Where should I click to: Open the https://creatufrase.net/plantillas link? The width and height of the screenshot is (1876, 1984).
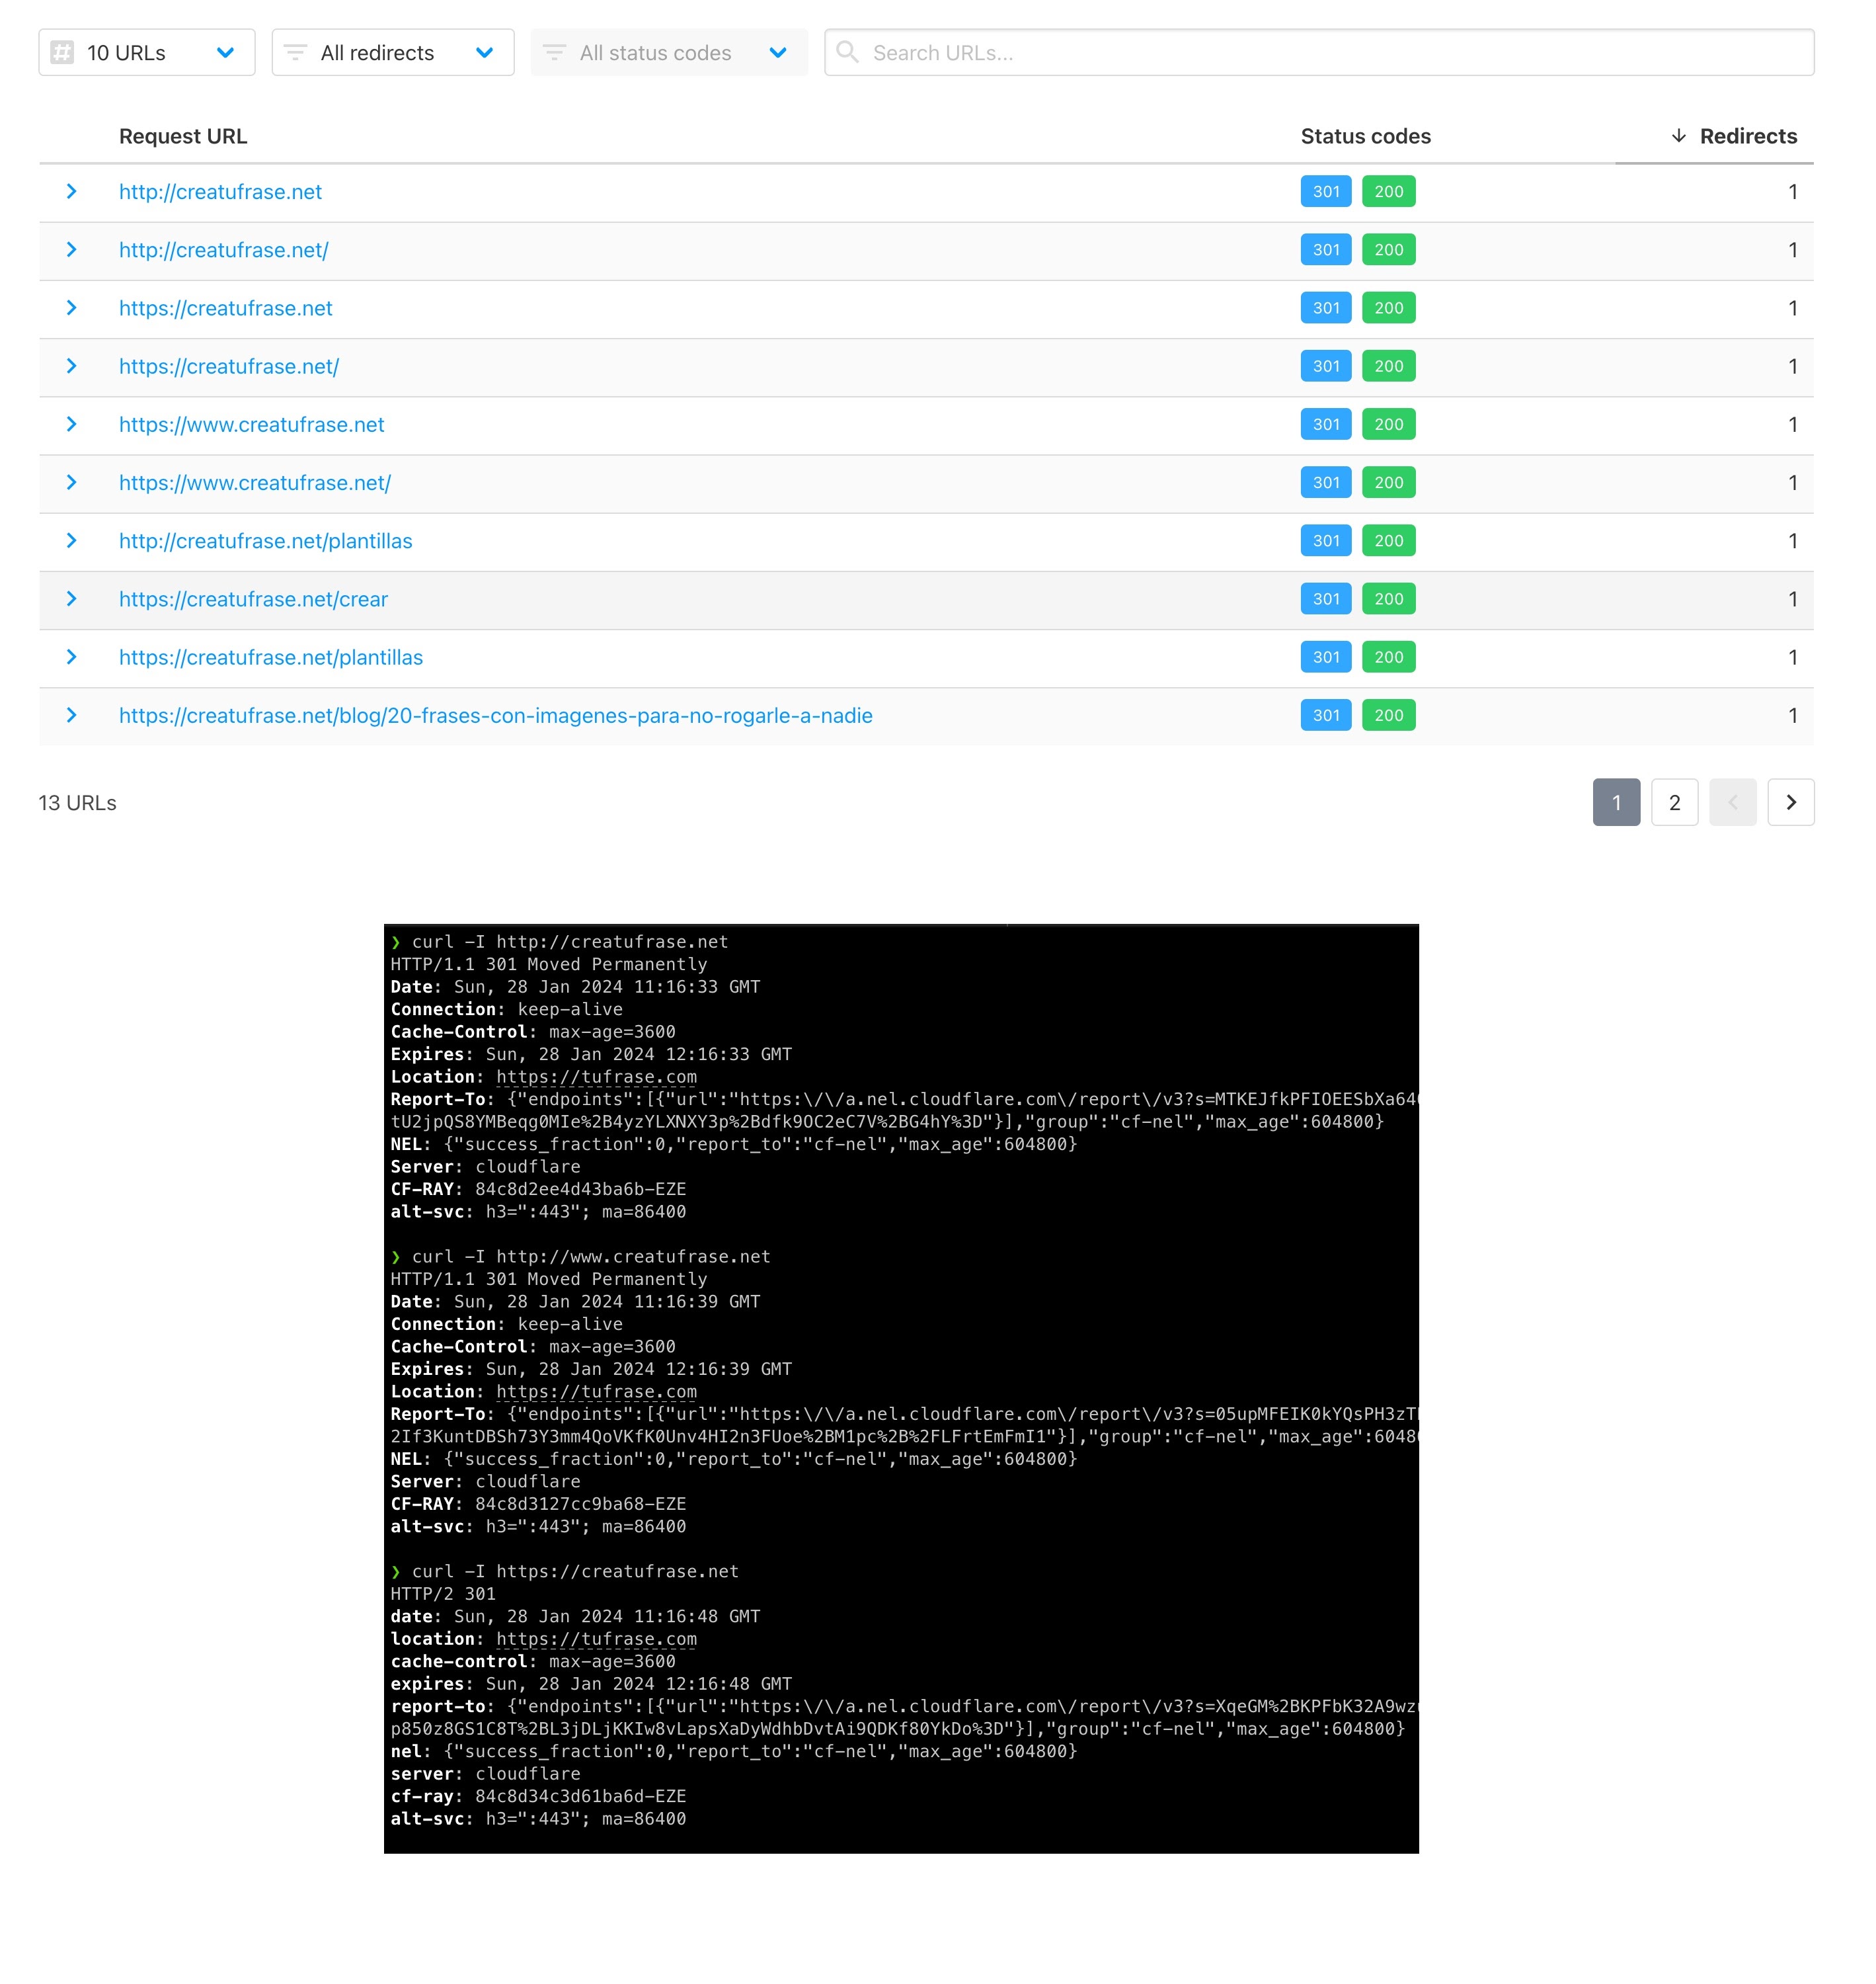(x=271, y=656)
